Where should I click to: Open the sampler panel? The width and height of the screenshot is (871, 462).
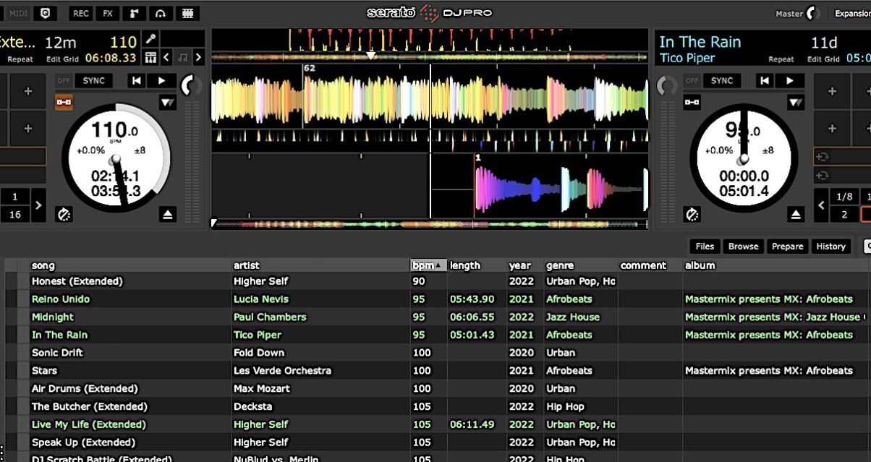click(134, 12)
